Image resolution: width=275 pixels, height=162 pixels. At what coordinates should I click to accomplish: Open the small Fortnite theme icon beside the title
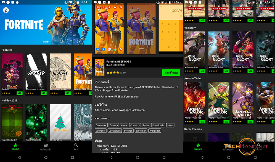pos(99,67)
